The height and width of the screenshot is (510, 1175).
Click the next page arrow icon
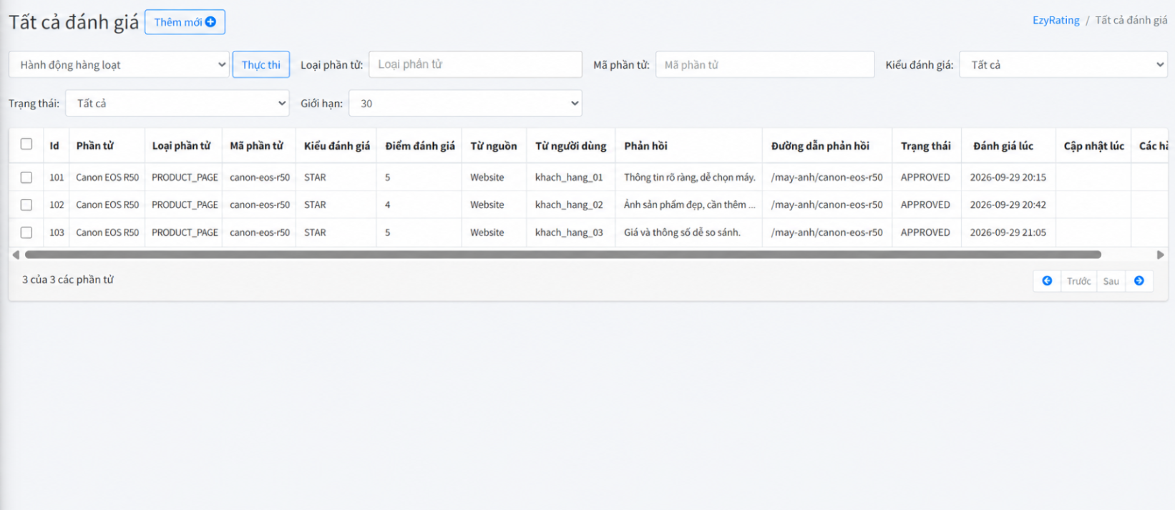pos(1139,281)
